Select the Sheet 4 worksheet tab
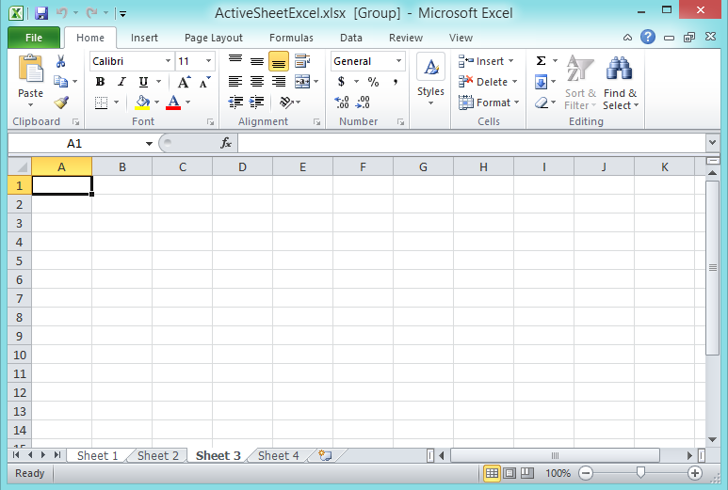 coord(279,456)
